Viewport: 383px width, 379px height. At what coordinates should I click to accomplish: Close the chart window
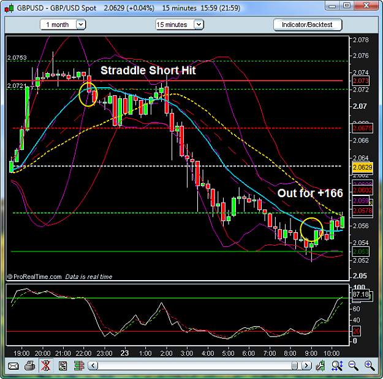[366, 5]
